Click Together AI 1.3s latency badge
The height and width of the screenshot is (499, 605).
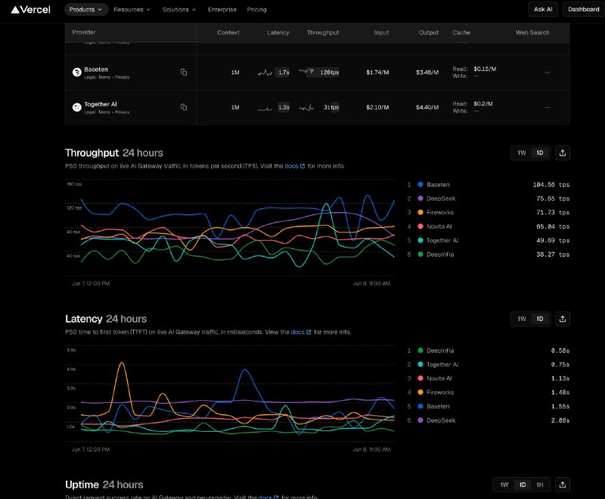click(284, 107)
